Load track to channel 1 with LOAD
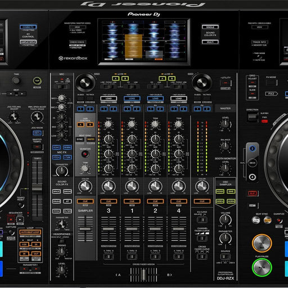 click(x=132, y=98)
